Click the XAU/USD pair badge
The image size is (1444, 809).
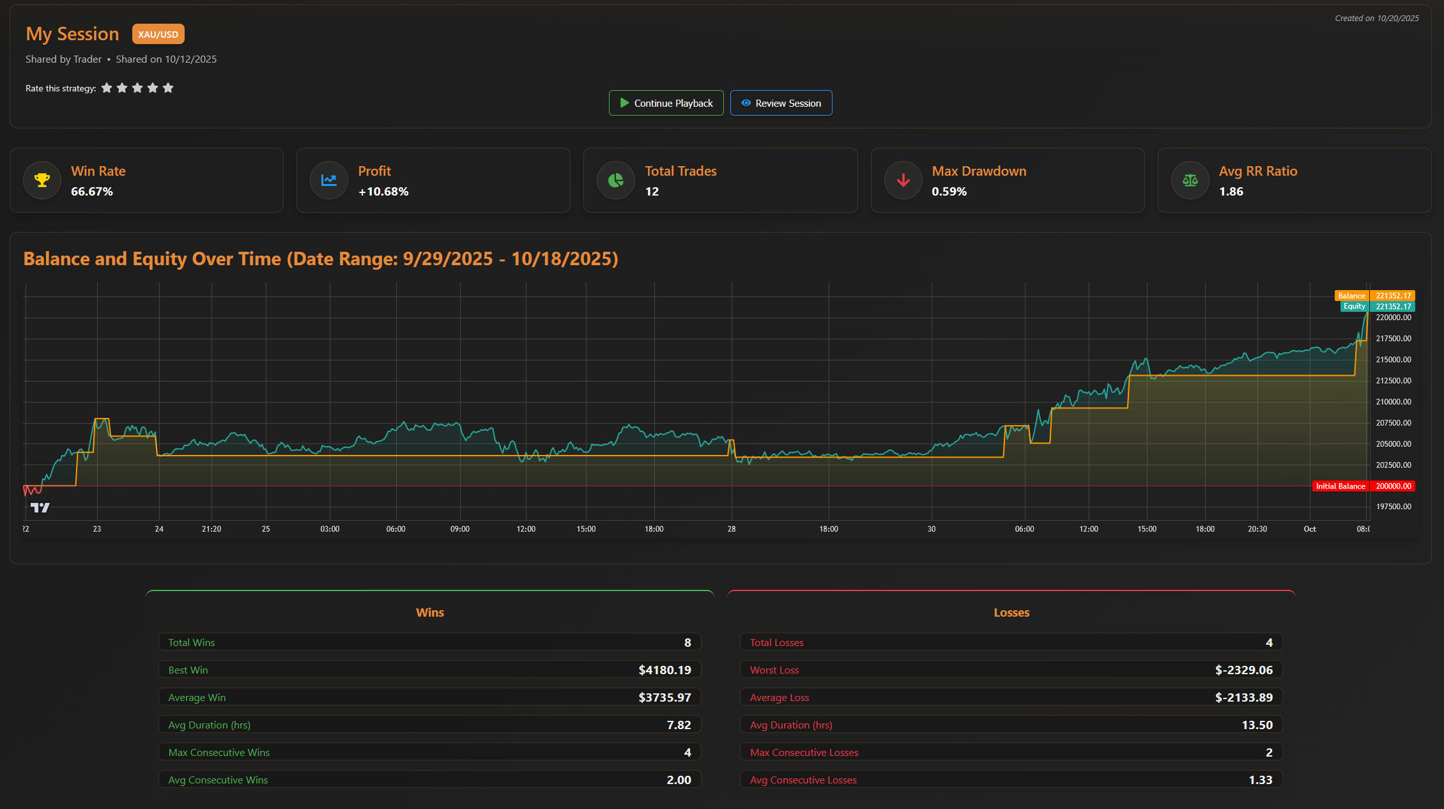(157, 34)
